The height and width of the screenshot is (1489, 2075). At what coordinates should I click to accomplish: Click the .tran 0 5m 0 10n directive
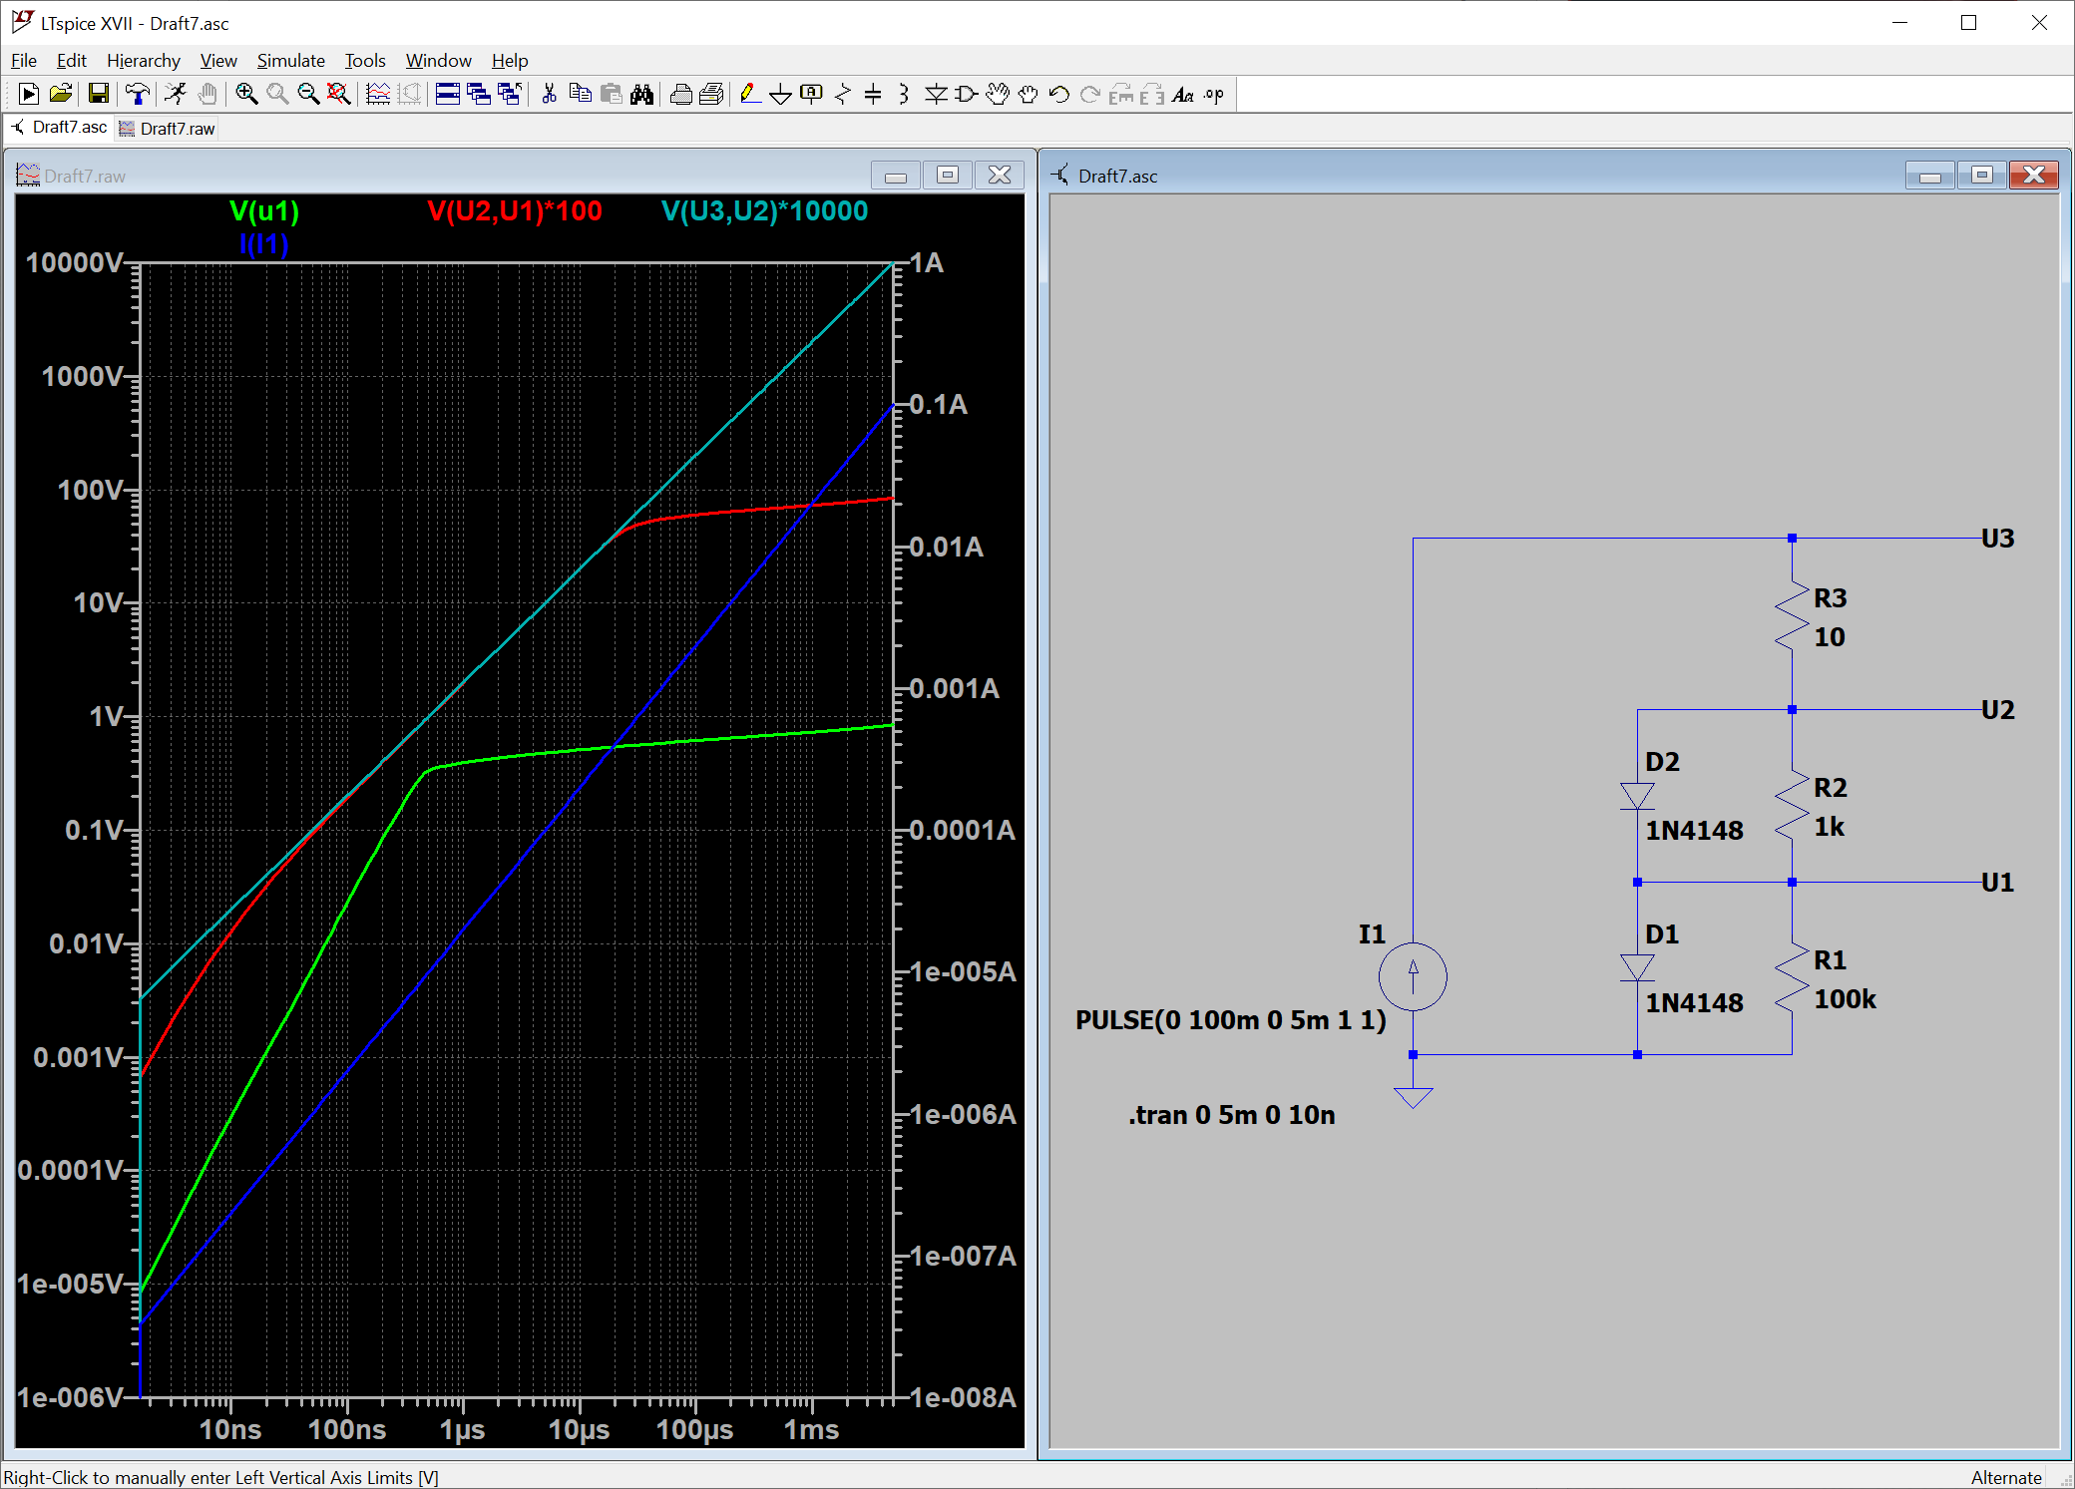[1232, 1115]
